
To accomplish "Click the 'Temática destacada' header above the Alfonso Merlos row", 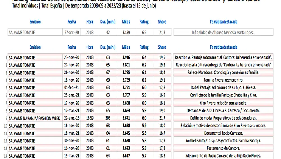I will click(223, 22).
